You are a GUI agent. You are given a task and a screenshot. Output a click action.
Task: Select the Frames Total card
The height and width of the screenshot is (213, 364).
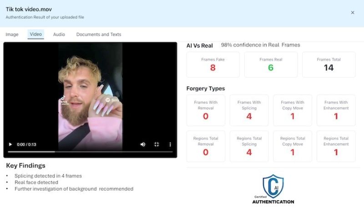pos(329,65)
